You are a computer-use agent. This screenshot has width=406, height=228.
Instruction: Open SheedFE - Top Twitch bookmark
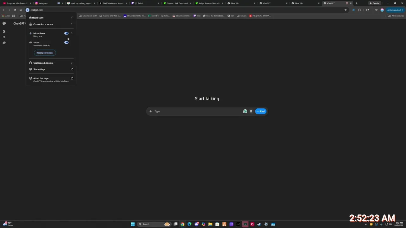159,16
